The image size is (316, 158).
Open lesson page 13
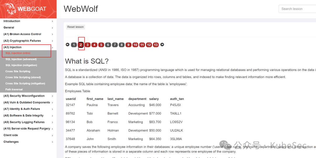tap(156, 45)
